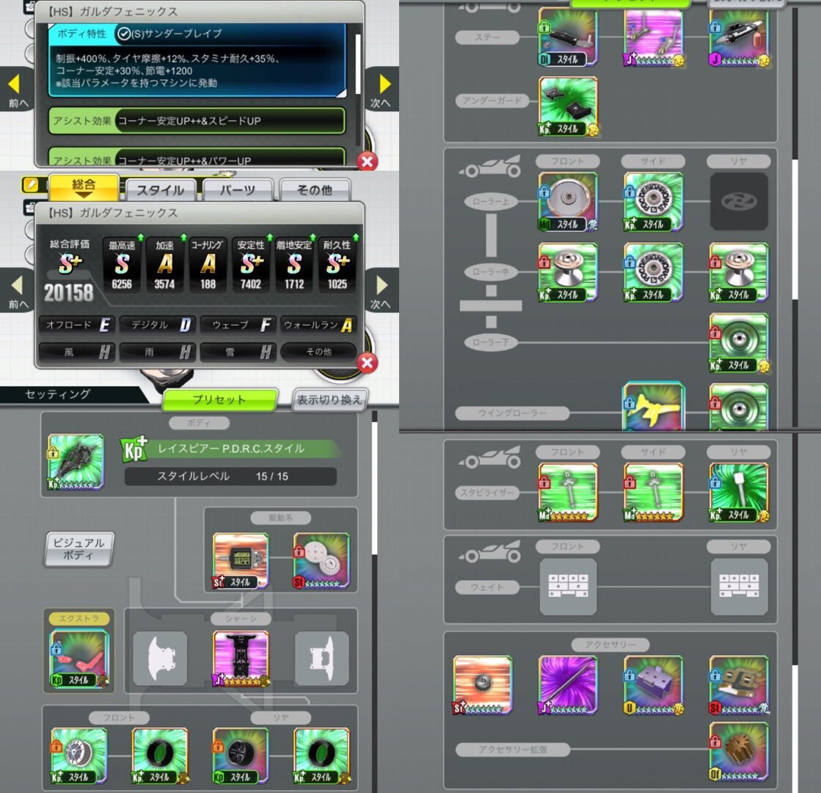Select the オフロード rating cell

click(77, 325)
